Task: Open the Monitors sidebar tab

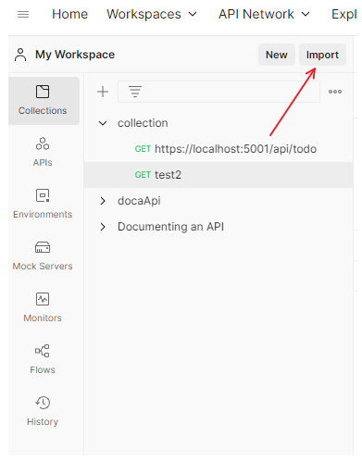Action: (x=43, y=308)
